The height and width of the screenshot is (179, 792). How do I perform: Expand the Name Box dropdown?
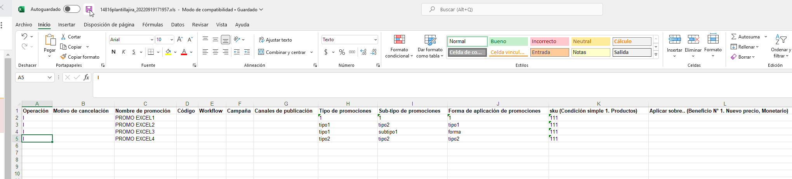[x=50, y=77]
